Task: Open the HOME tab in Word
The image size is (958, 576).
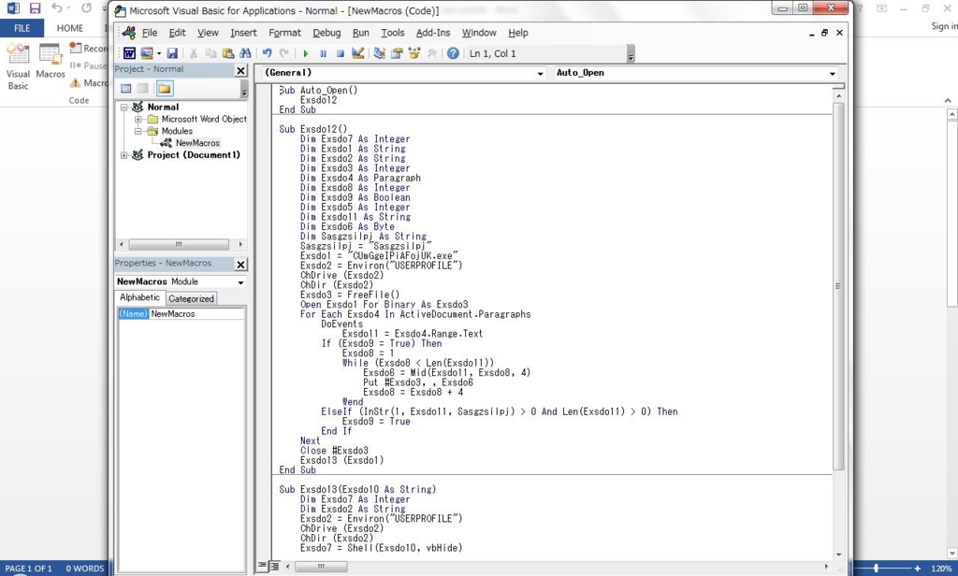Action: (70, 28)
